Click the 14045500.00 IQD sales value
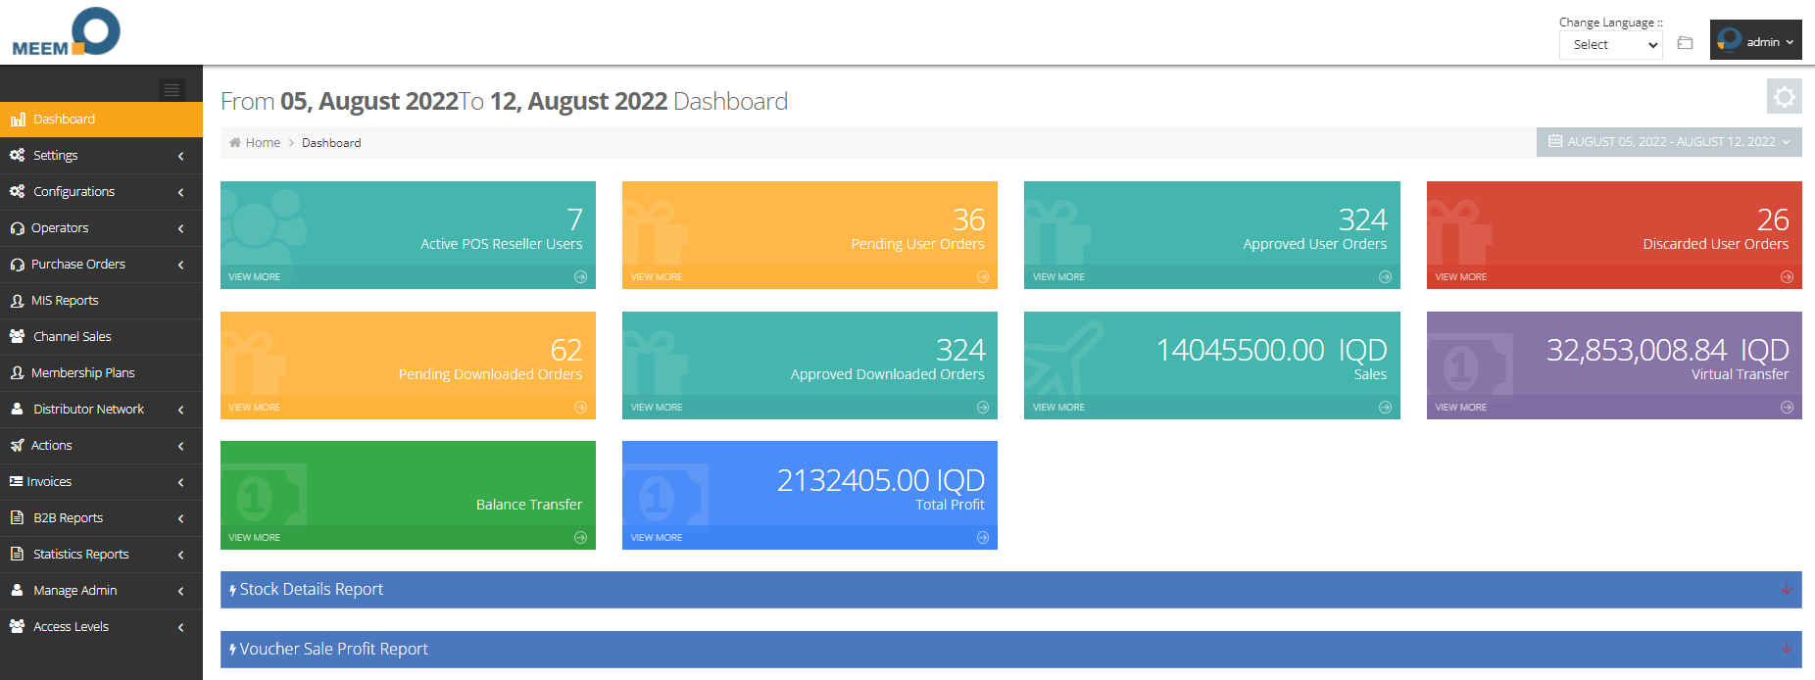The image size is (1815, 680). click(1272, 350)
